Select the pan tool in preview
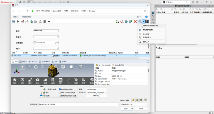The image size is (214, 114). pyautogui.click(x=29, y=67)
